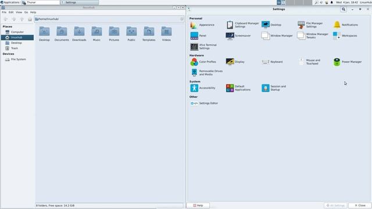Viewport: 372px width, 209px height.
Task: Select the Pictures folder in Thunar
Action: (114, 34)
